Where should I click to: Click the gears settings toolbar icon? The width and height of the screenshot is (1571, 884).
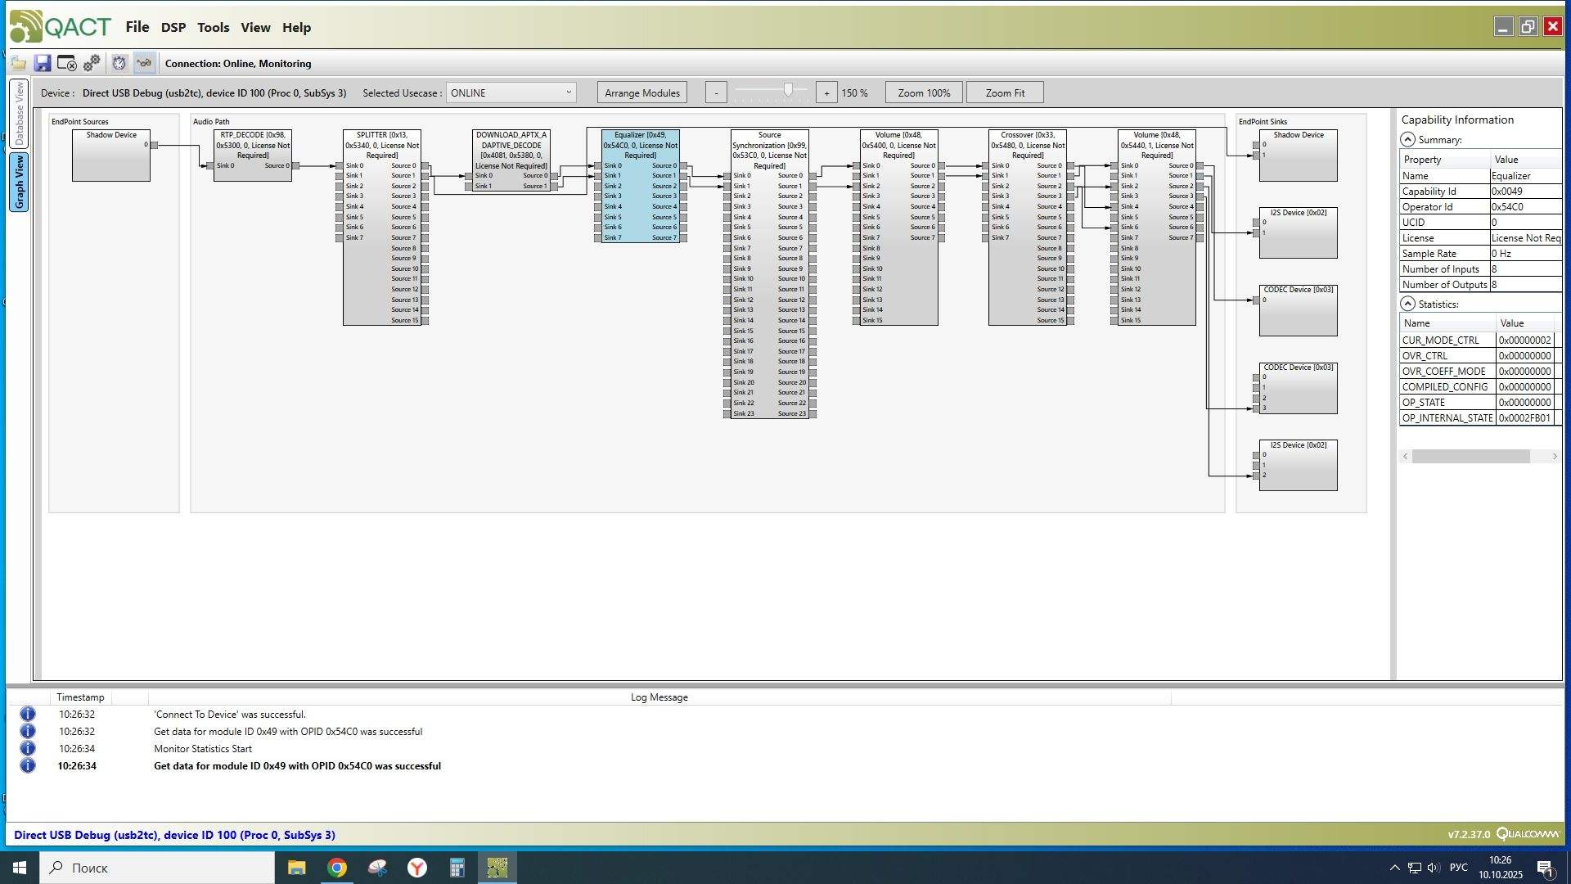click(x=92, y=63)
